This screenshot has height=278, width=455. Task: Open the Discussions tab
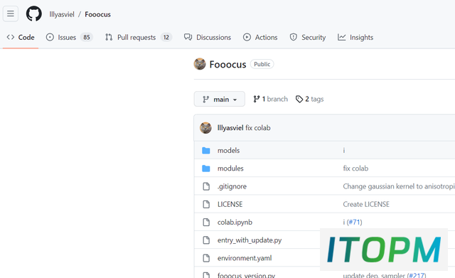pyautogui.click(x=208, y=37)
